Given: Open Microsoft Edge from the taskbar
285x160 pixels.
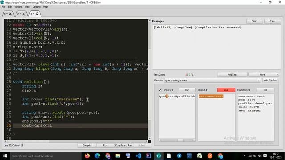Looking at the screenshot, I should point(98,156).
